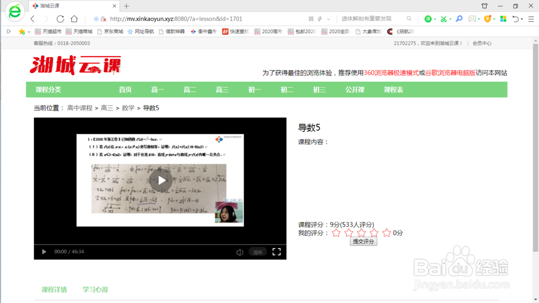Expand the undo closed tab dropdown arrow
The width and height of the screenshot is (539, 303).
coord(522,19)
